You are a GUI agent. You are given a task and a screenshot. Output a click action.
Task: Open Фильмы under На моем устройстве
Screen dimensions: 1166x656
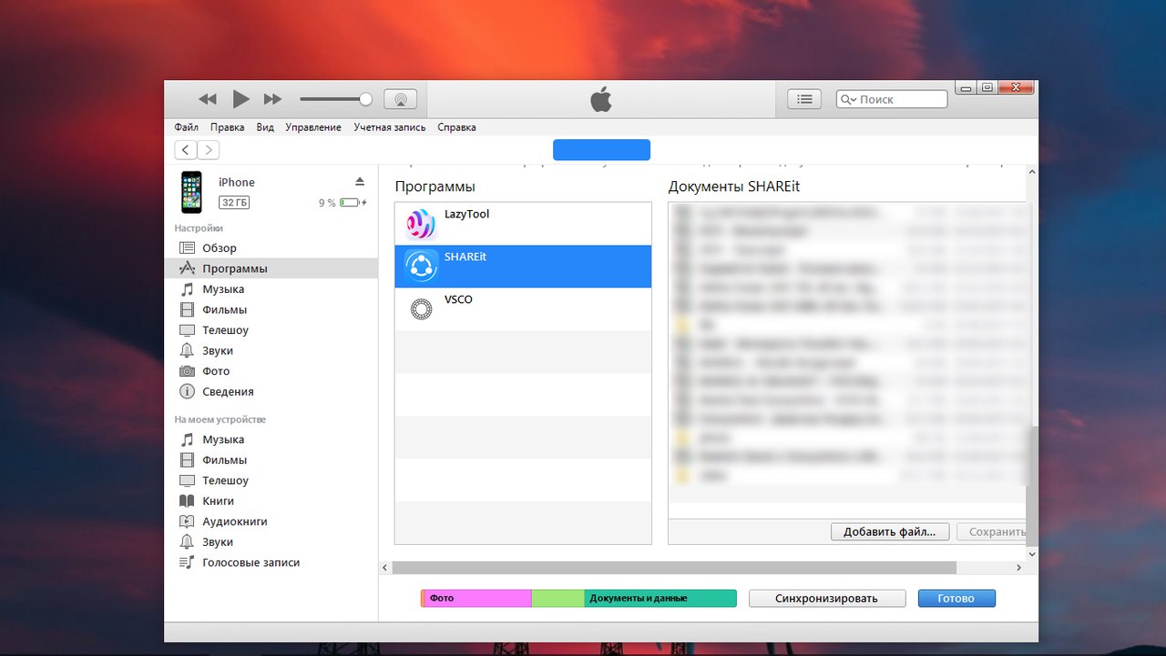tap(271, 459)
